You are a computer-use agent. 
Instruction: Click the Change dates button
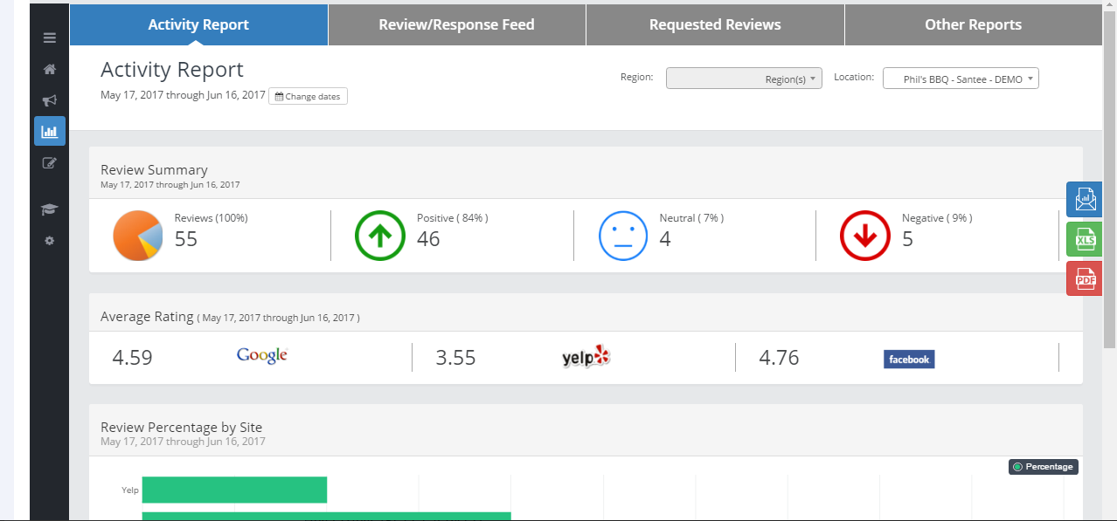(308, 96)
